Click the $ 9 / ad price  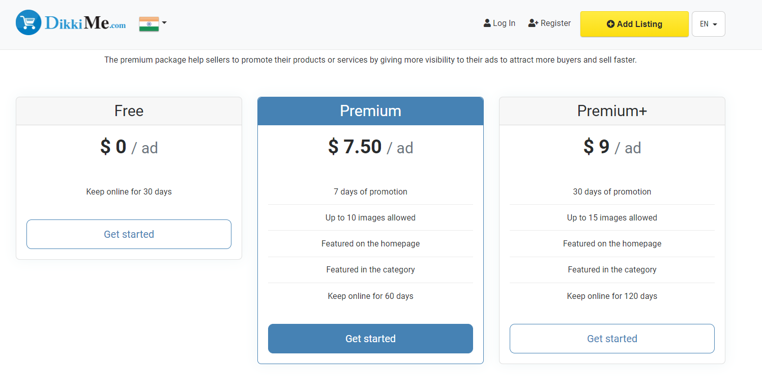click(612, 147)
